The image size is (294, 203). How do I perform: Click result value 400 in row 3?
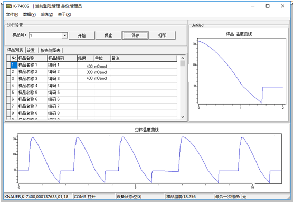[x=89, y=78]
